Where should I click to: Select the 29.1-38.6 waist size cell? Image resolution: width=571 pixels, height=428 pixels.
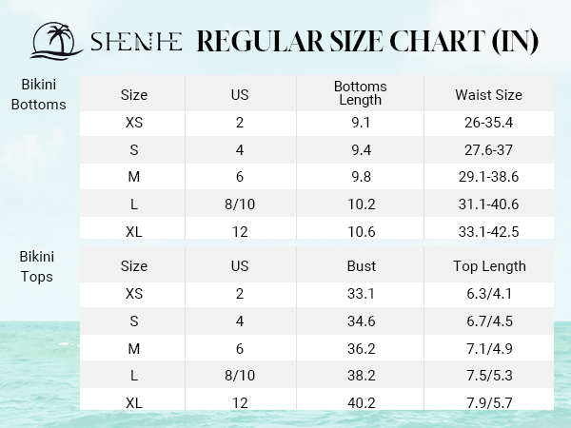point(488,177)
